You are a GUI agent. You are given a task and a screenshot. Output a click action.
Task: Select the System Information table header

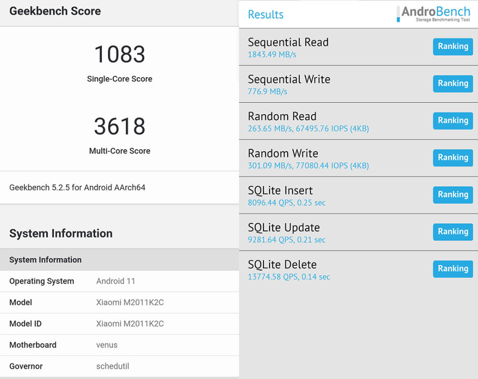click(x=45, y=260)
